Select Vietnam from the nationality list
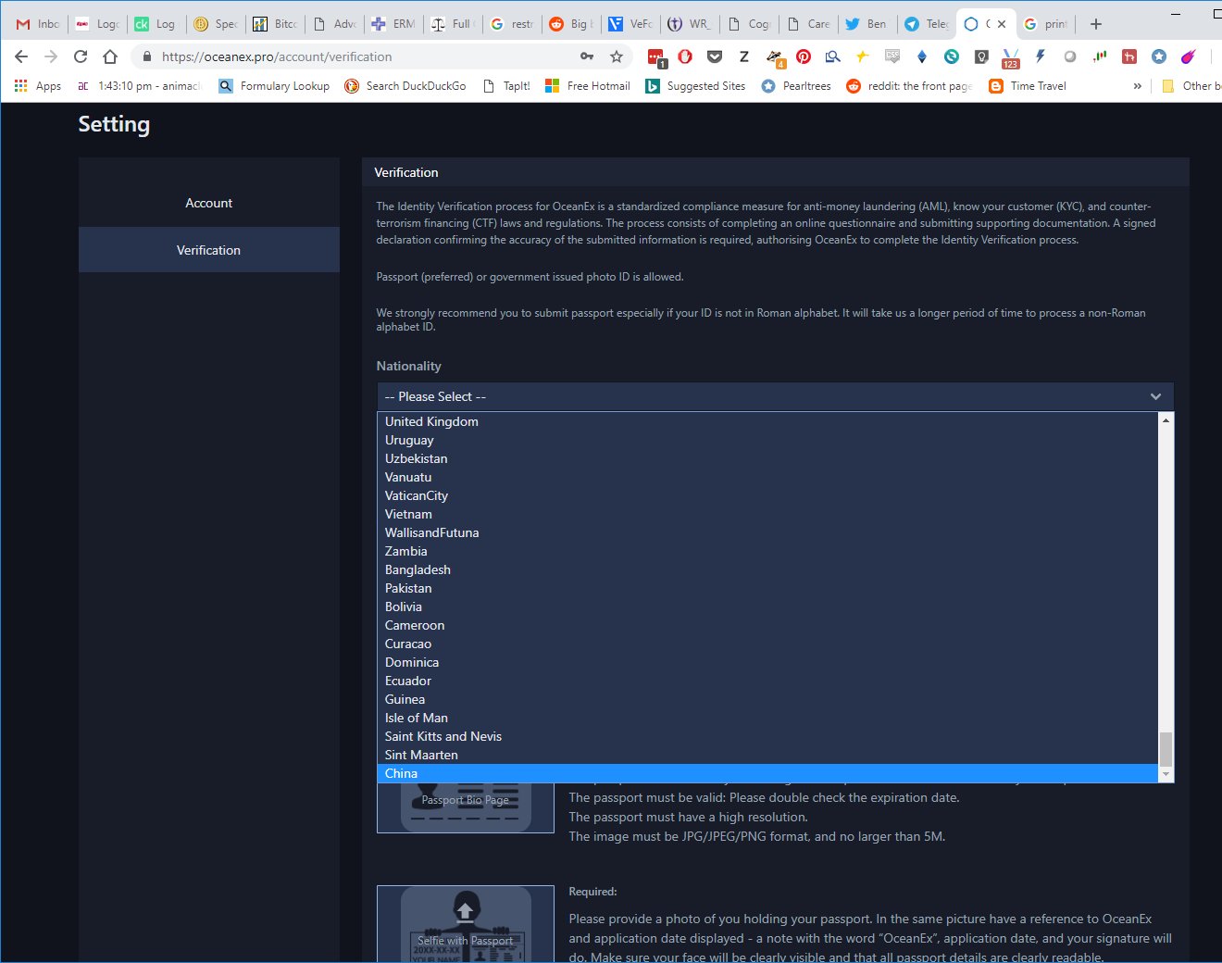 tap(767, 514)
